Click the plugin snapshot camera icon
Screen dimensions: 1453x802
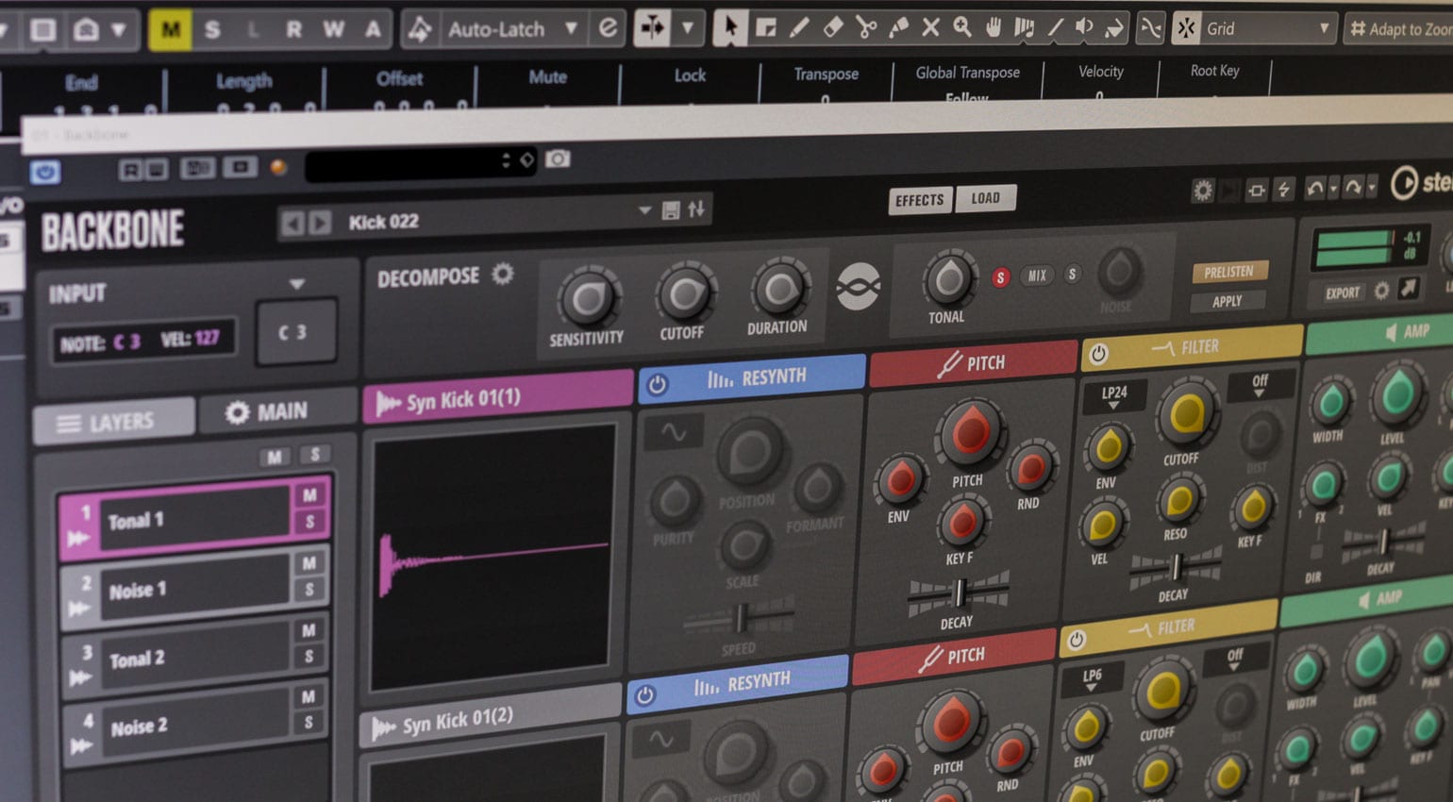pyautogui.click(x=558, y=159)
